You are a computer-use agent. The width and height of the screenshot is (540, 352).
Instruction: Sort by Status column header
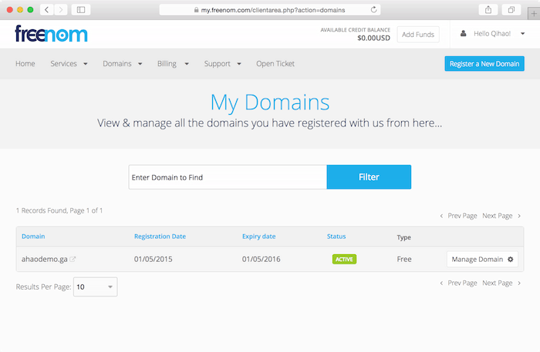pyautogui.click(x=336, y=236)
